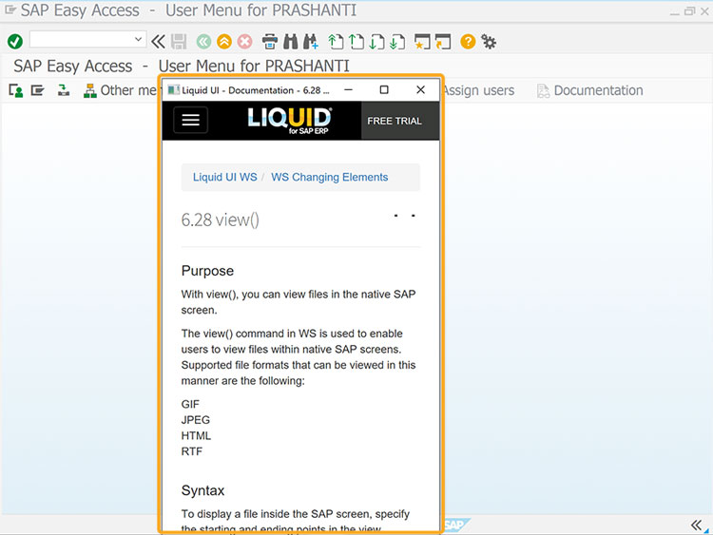Click the User menu icon

click(x=16, y=91)
